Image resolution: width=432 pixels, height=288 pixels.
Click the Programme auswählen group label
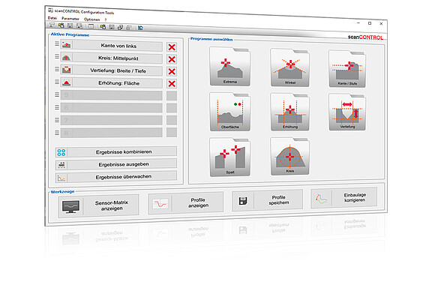[211, 39]
